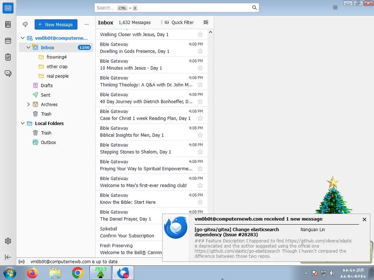Star the Biblical Insights for Men message

coord(200,135)
